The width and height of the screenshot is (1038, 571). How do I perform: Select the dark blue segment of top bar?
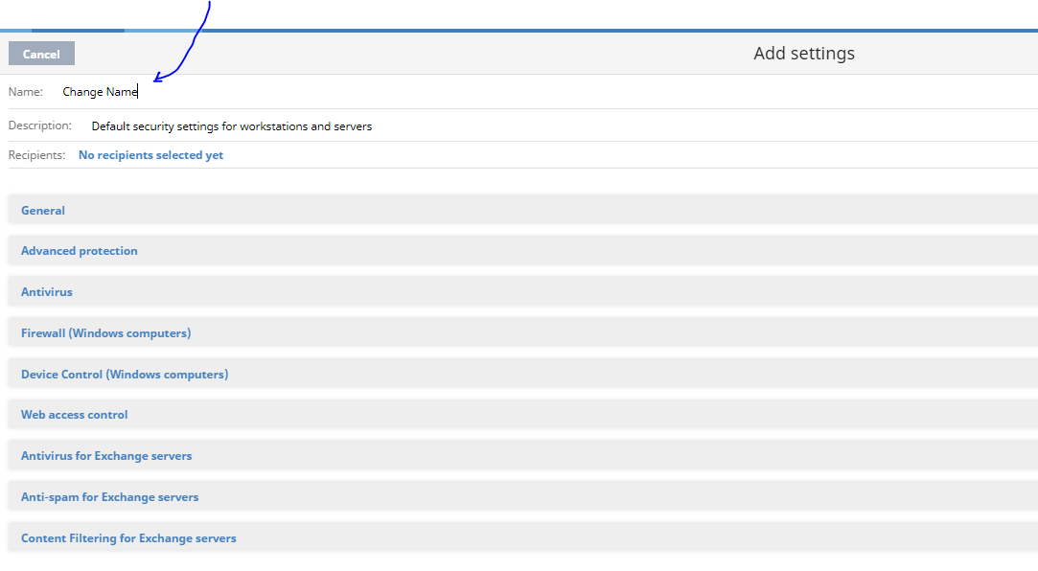pos(79,31)
